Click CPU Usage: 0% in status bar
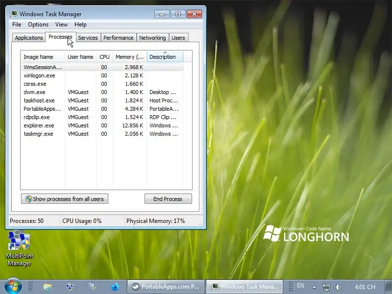 click(x=82, y=221)
